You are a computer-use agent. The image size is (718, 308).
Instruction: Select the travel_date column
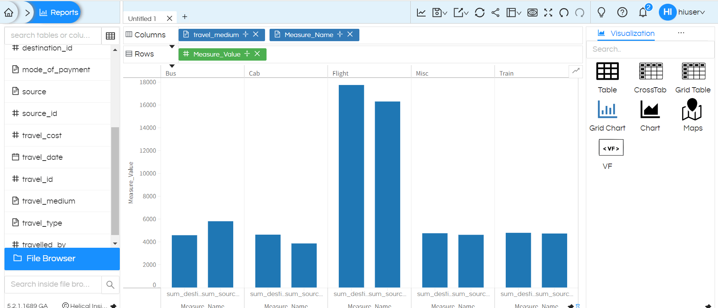click(42, 157)
